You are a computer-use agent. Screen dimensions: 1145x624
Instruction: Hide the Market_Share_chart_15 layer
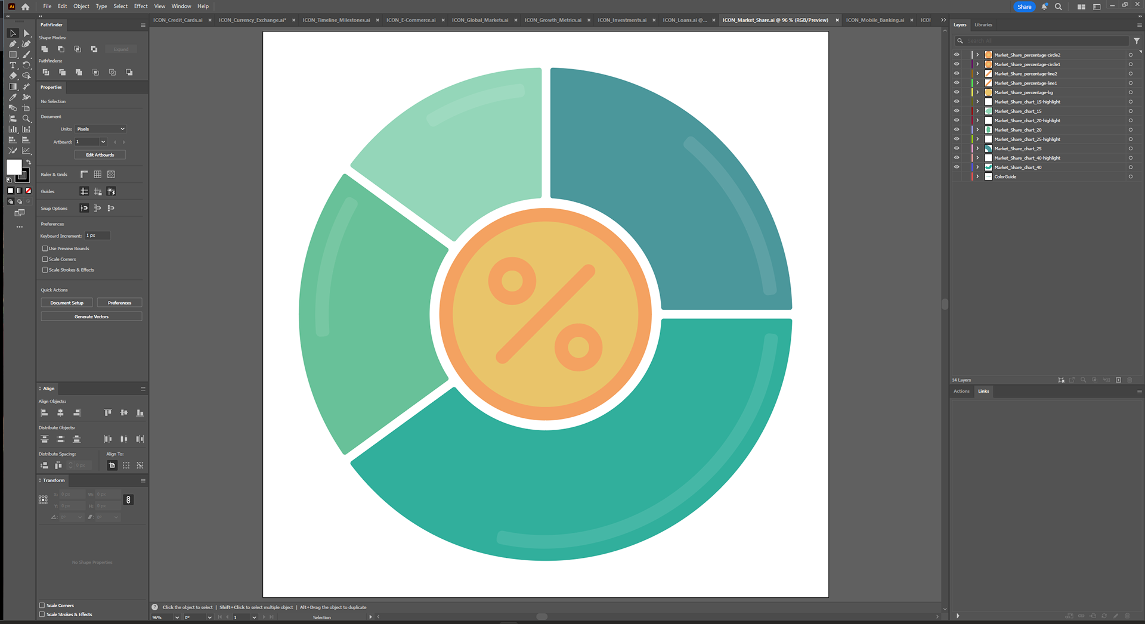957,111
